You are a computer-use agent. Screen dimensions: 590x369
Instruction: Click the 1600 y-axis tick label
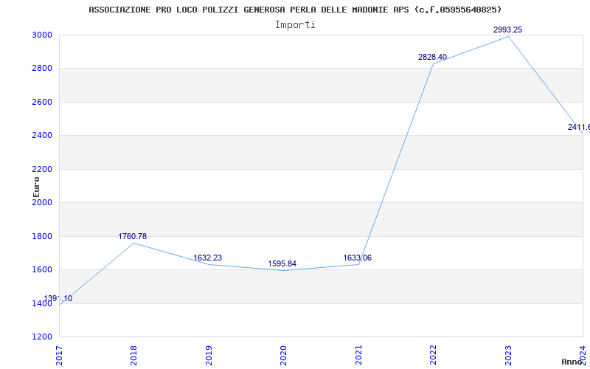(x=42, y=270)
